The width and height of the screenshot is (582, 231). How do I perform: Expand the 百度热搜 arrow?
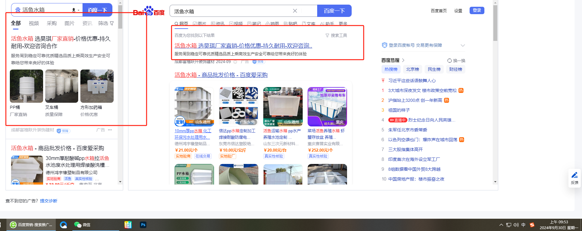point(403,60)
